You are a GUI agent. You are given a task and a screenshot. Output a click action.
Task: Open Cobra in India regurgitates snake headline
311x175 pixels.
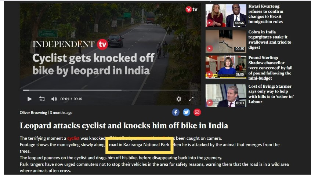pos(270,40)
